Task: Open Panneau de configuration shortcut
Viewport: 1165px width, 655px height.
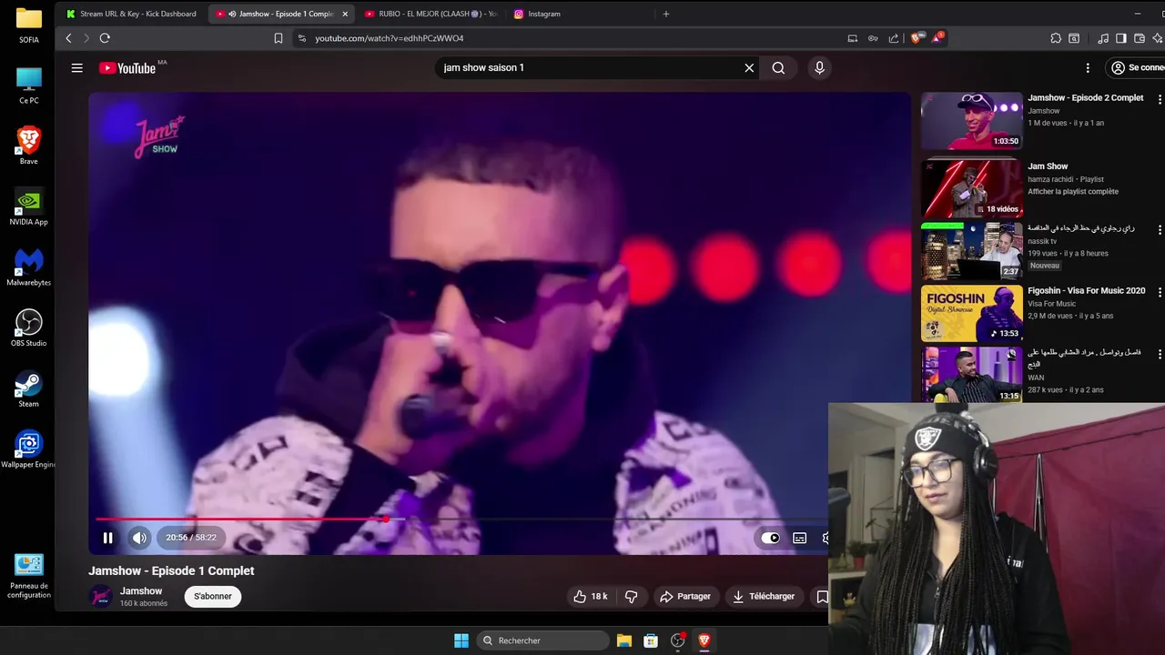Action: 29,576
